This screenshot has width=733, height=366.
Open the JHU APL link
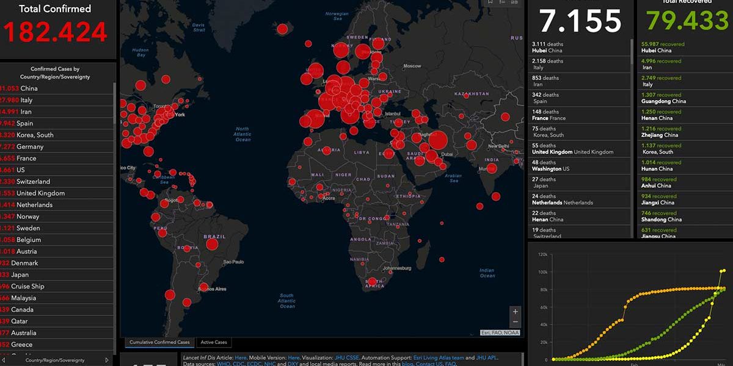pyautogui.click(x=486, y=357)
